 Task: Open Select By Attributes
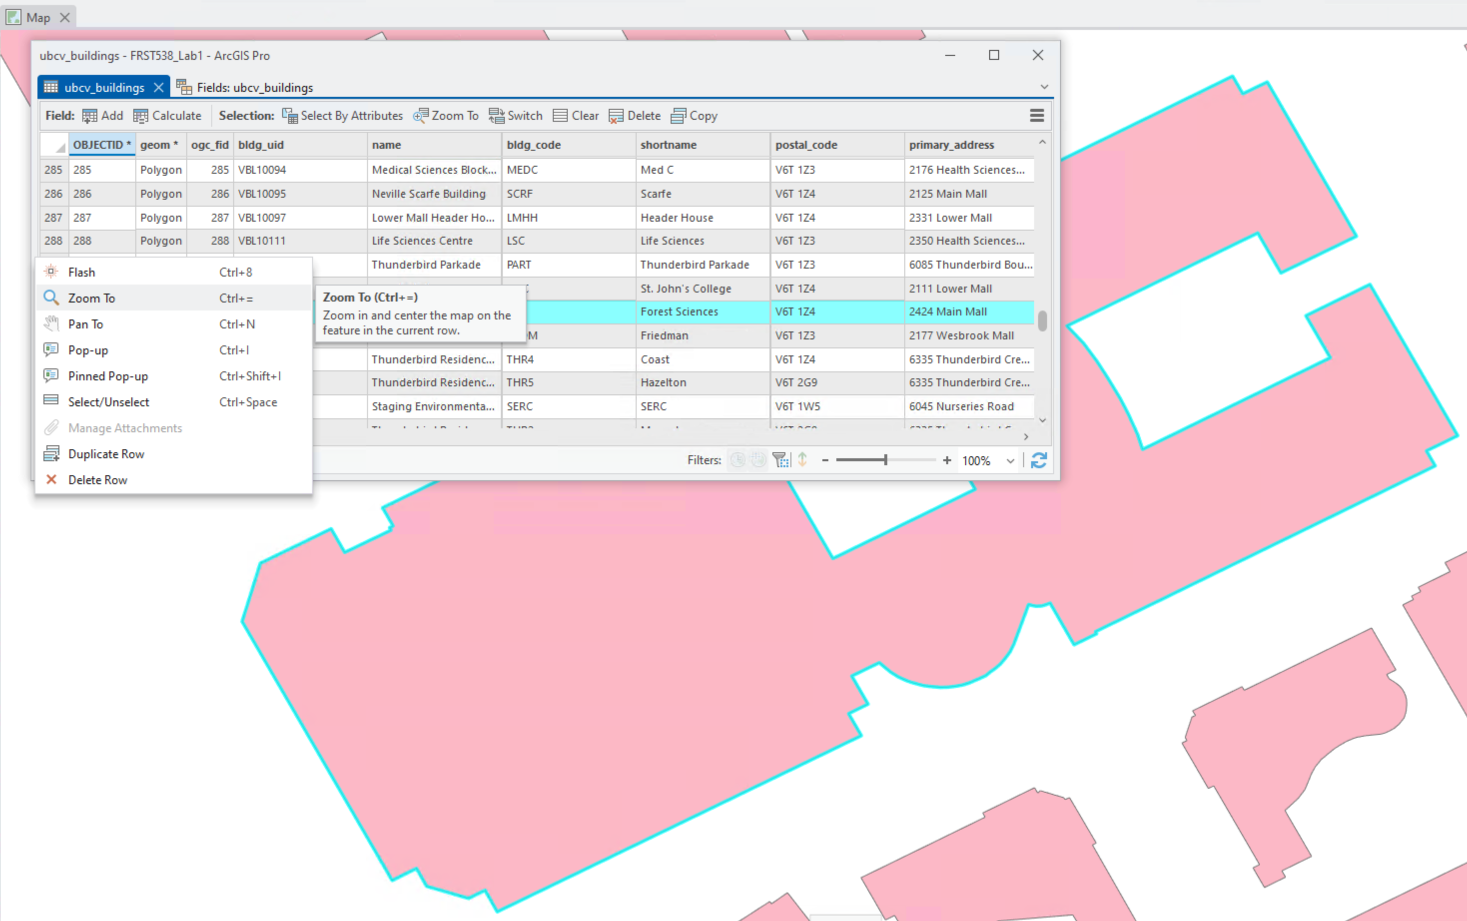pos(343,116)
